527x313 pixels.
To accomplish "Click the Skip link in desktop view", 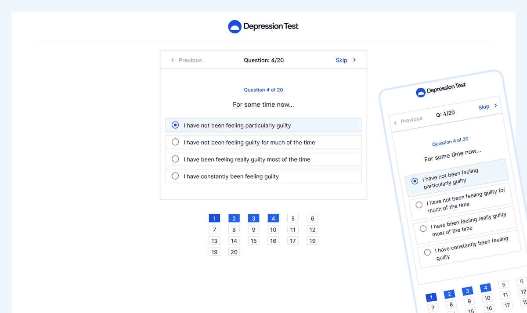I will [341, 60].
